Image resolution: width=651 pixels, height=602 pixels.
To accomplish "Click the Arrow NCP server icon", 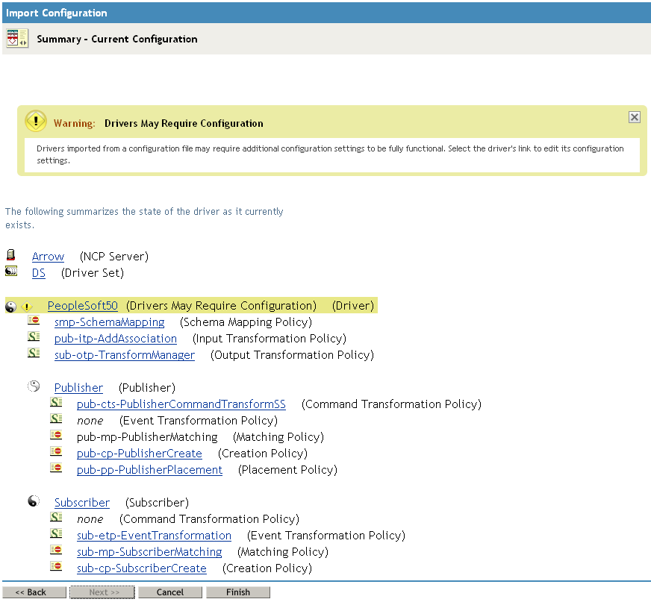I will pyautogui.click(x=10, y=255).
